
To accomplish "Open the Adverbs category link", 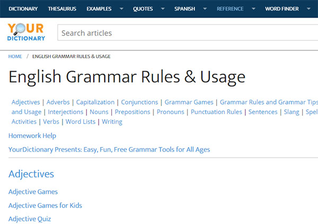I will coord(58,102).
